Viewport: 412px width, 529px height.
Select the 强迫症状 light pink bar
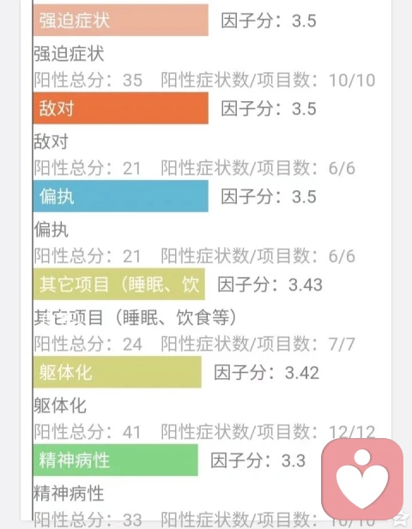point(121,21)
